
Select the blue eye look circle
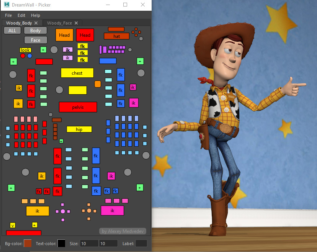(x=29, y=56)
